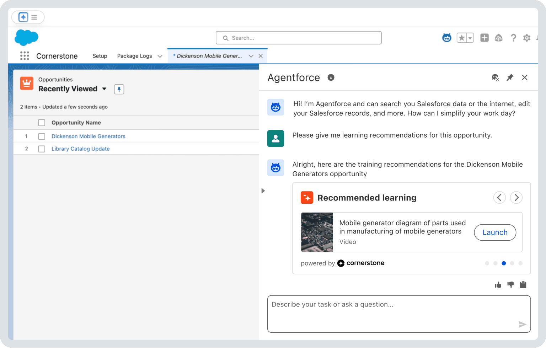
Task: Open the Recently Viewed list view dropdown
Action: coord(104,89)
